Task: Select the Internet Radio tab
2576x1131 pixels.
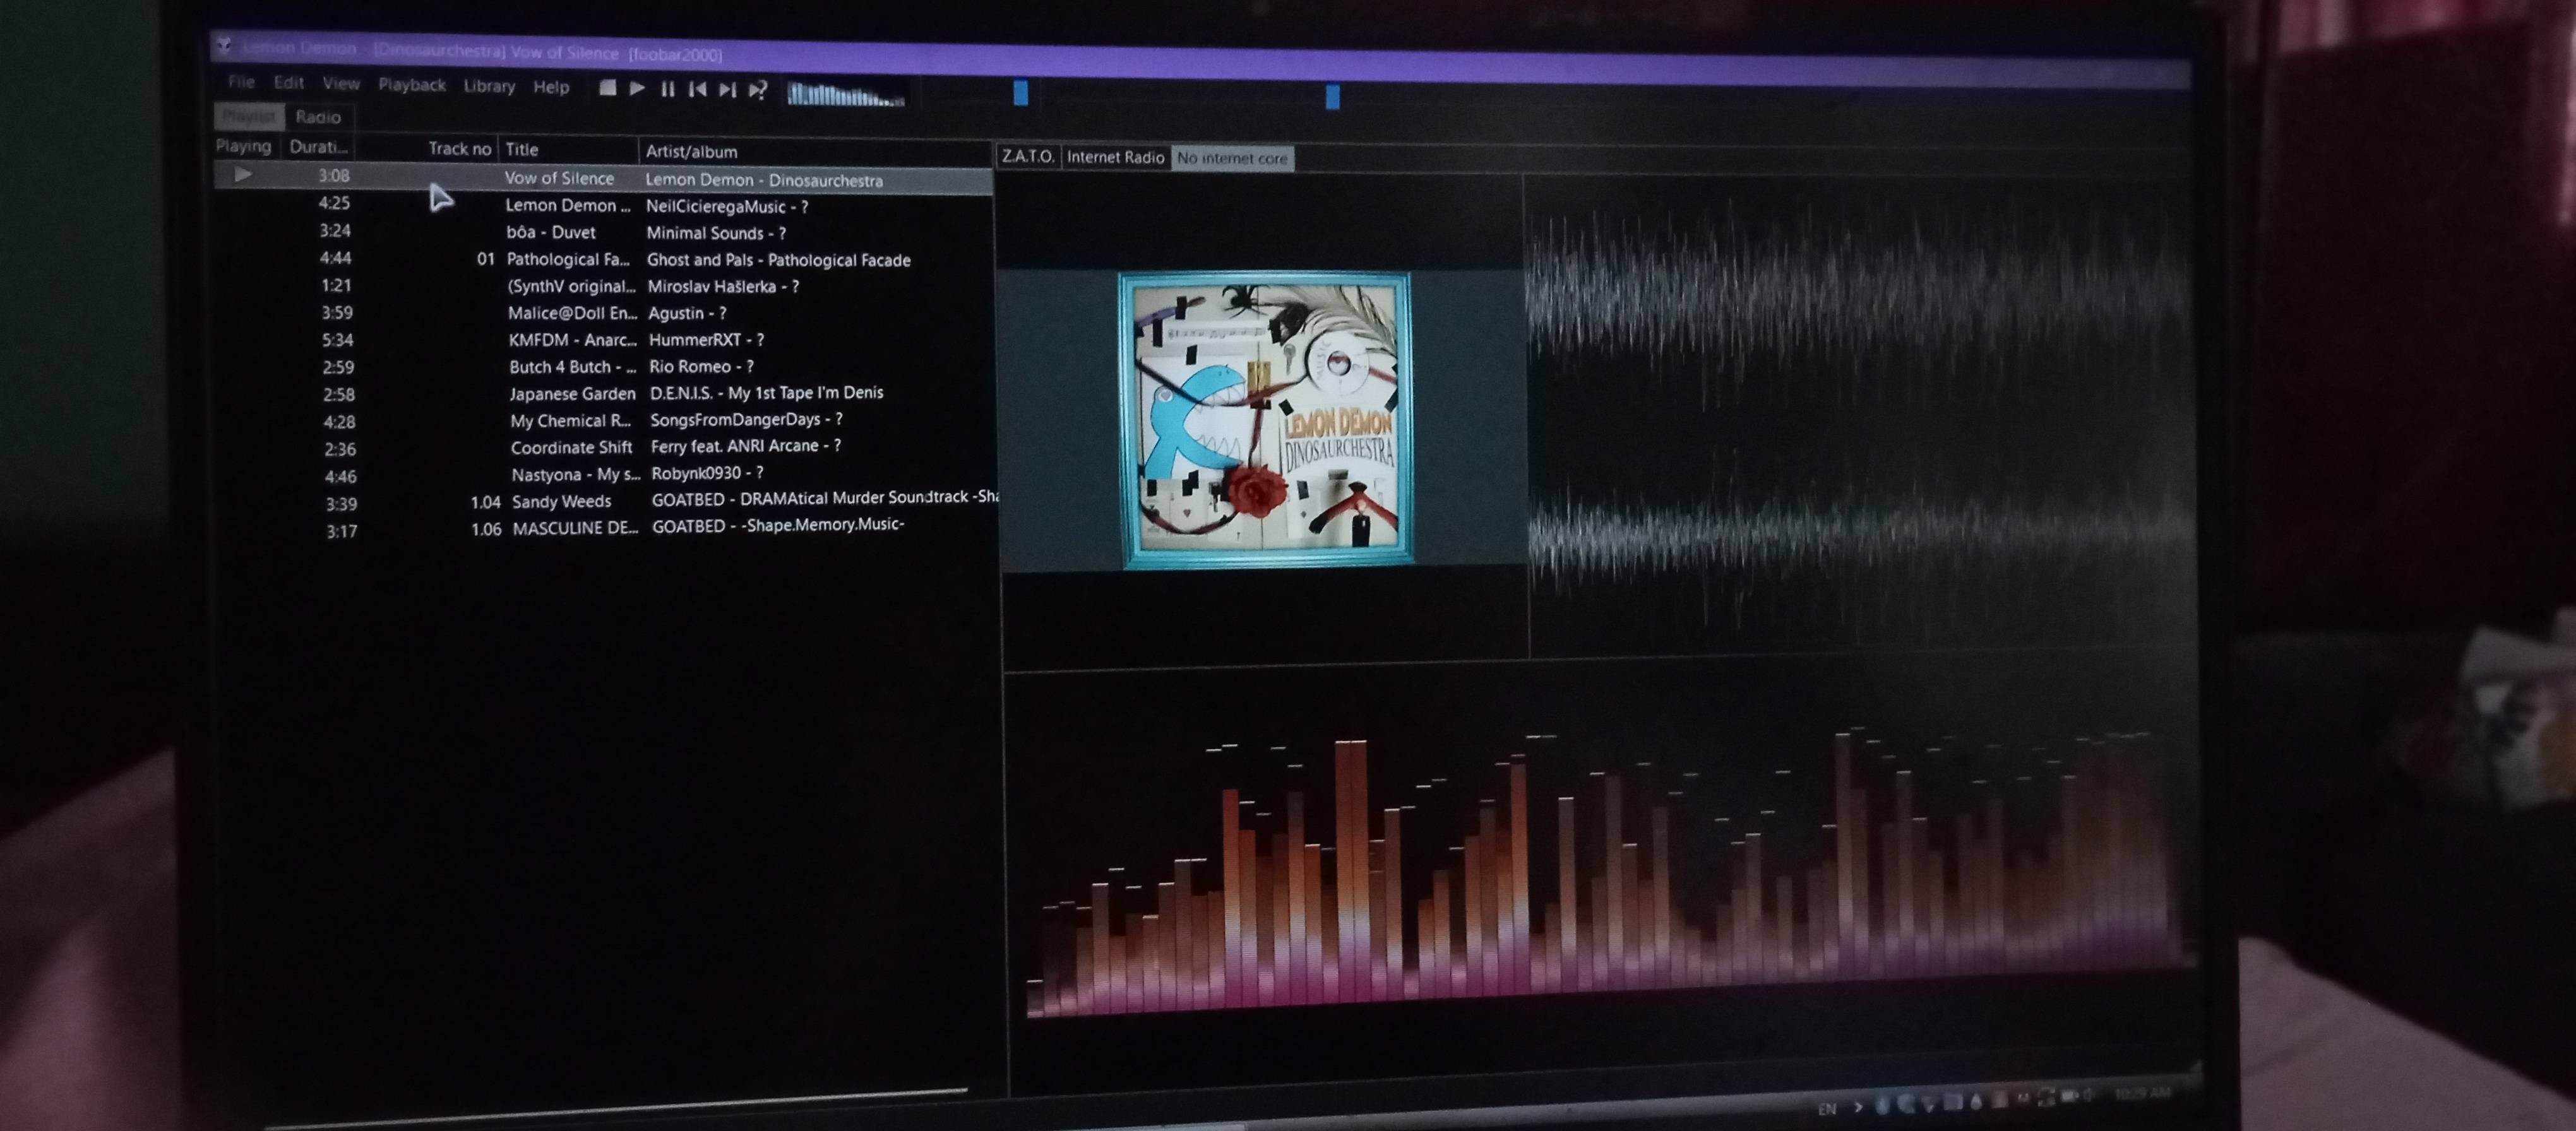Action: (1116, 157)
